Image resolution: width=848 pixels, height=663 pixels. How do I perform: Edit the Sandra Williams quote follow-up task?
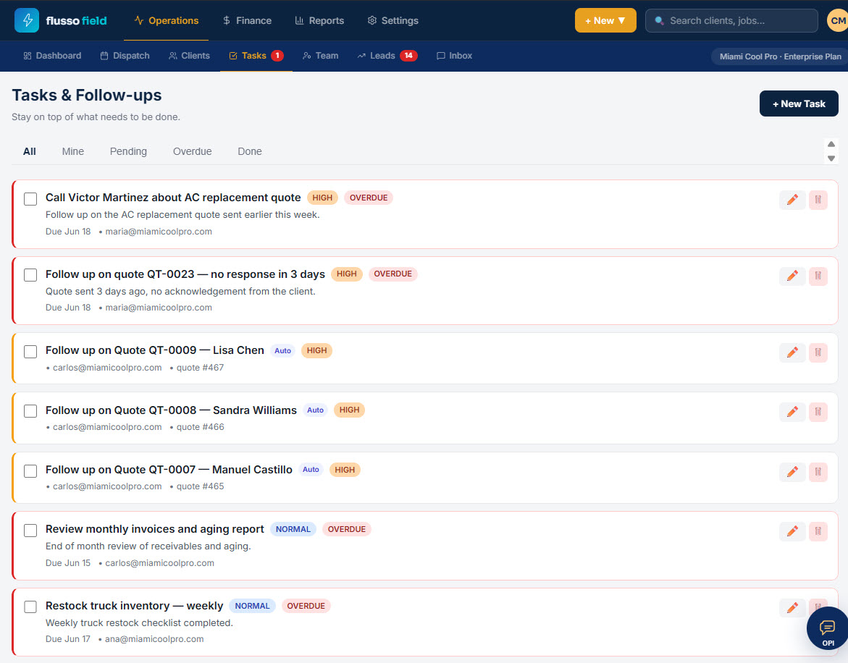(x=792, y=413)
